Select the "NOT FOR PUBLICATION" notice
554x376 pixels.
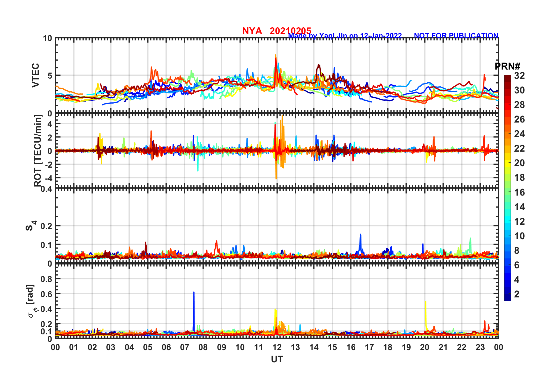point(456,36)
